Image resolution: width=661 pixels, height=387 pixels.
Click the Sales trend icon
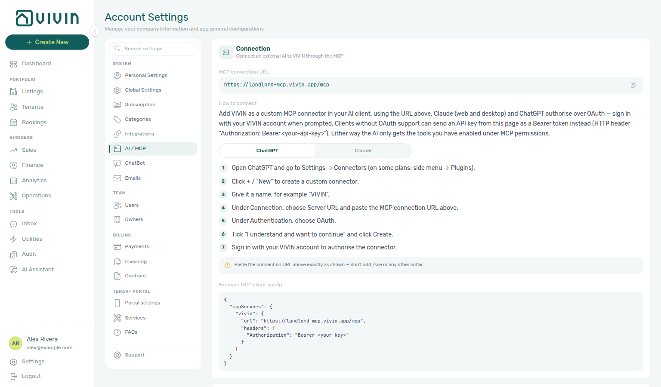click(x=13, y=150)
